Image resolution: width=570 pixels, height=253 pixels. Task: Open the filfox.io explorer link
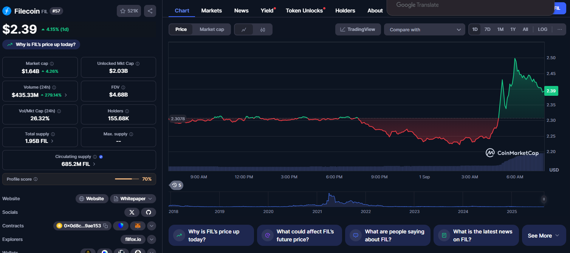133,239
